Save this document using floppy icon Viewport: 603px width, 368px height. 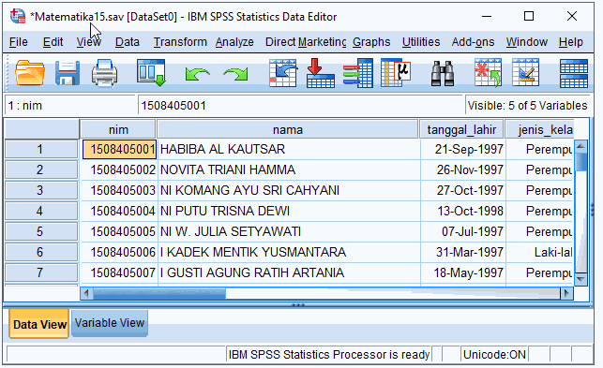click(x=68, y=73)
